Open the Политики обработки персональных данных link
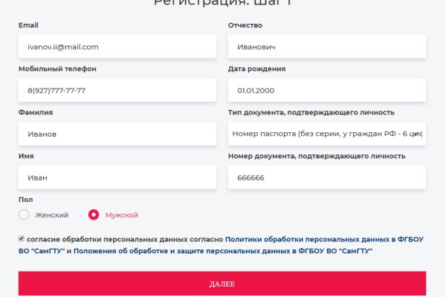The image size is (446, 297). click(x=326, y=239)
